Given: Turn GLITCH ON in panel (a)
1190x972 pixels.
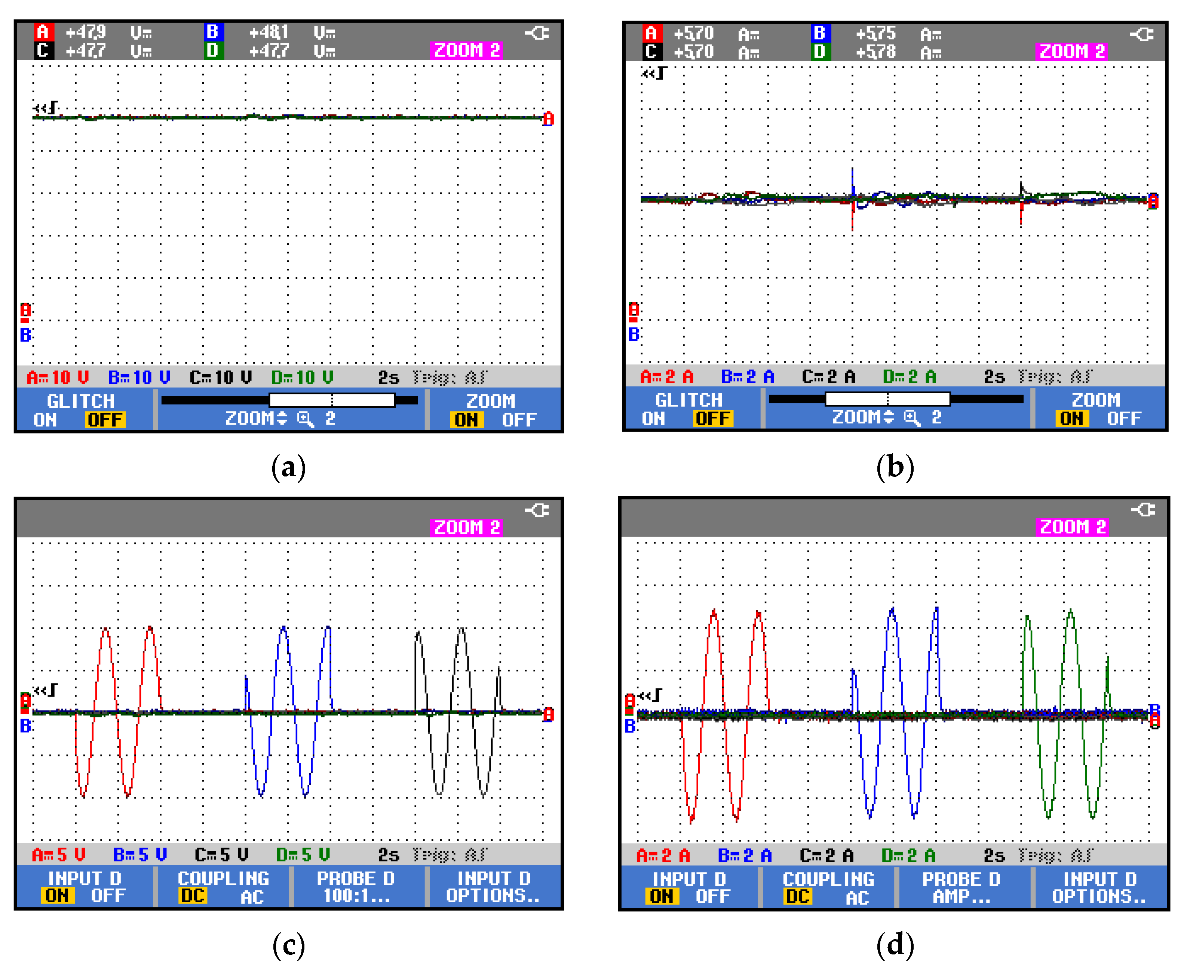Looking at the screenshot, I should point(45,420).
